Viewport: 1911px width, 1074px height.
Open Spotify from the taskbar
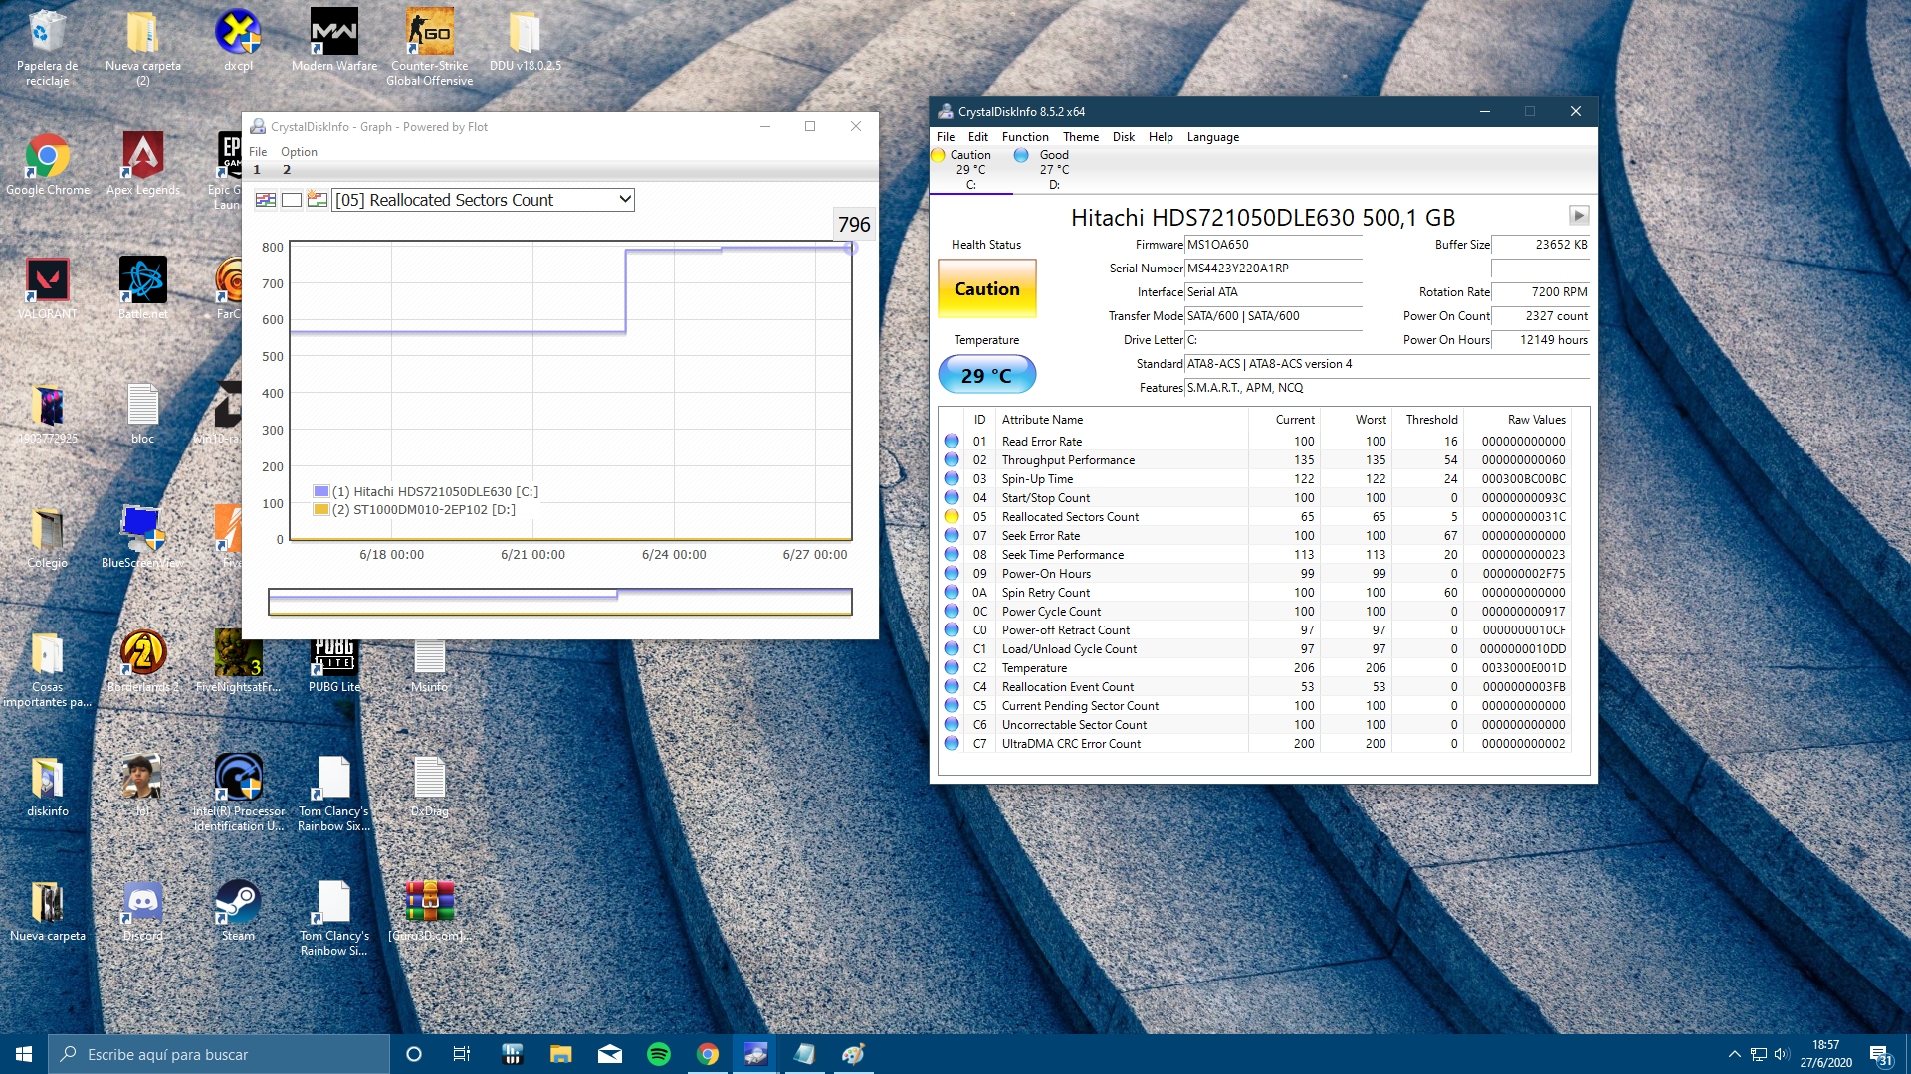[659, 1054]
